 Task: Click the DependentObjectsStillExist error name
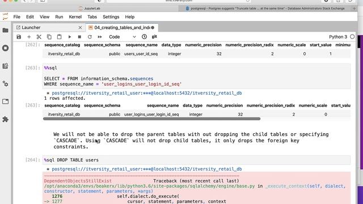[78, 181]
